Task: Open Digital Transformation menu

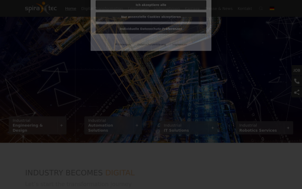Action: click(102, 9)
